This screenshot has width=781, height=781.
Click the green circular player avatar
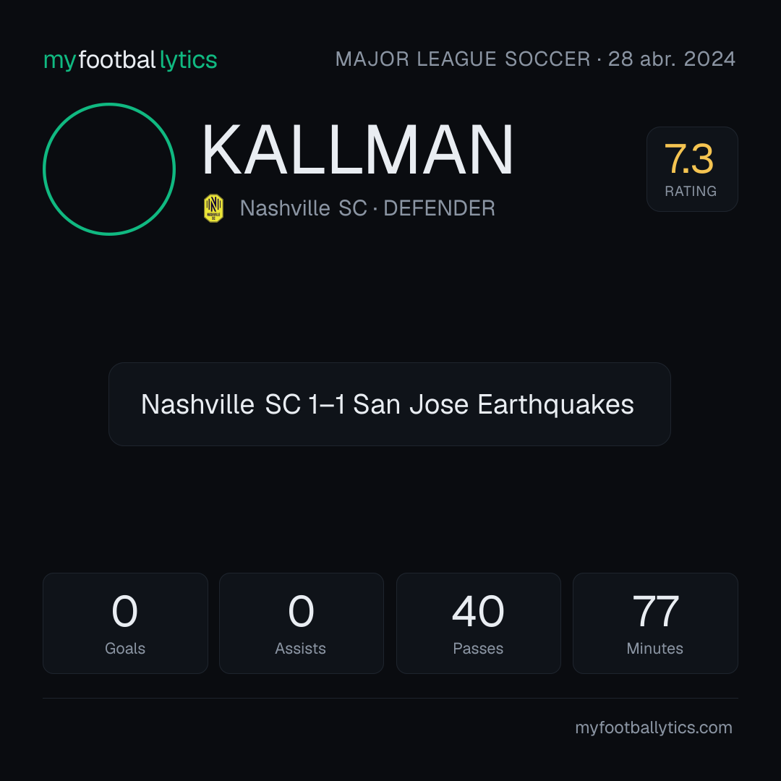pos(109,168)
